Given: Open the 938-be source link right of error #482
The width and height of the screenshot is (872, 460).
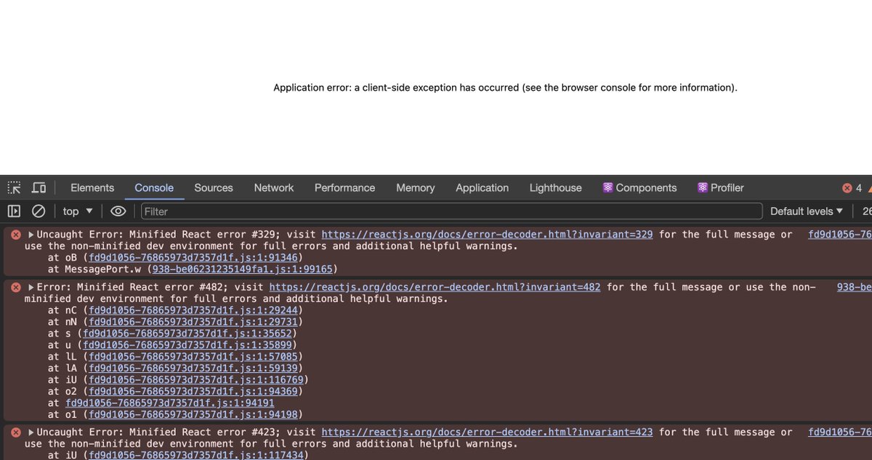Looking at the screenshot, I should (x=855, y=288).
